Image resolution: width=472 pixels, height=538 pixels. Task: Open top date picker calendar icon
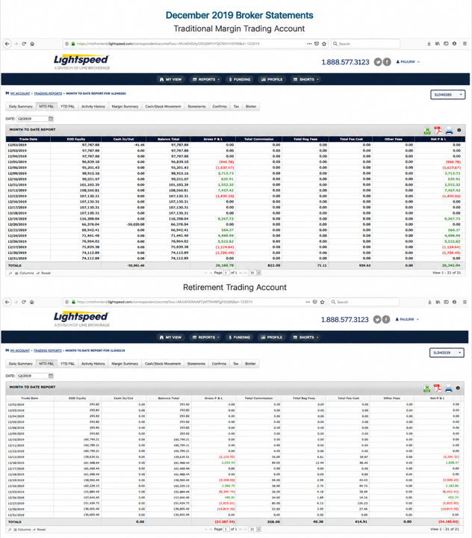[51, 119]
